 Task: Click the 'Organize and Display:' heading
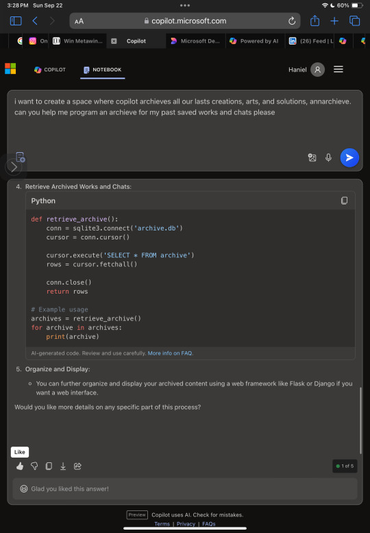(x=58, y=369)
